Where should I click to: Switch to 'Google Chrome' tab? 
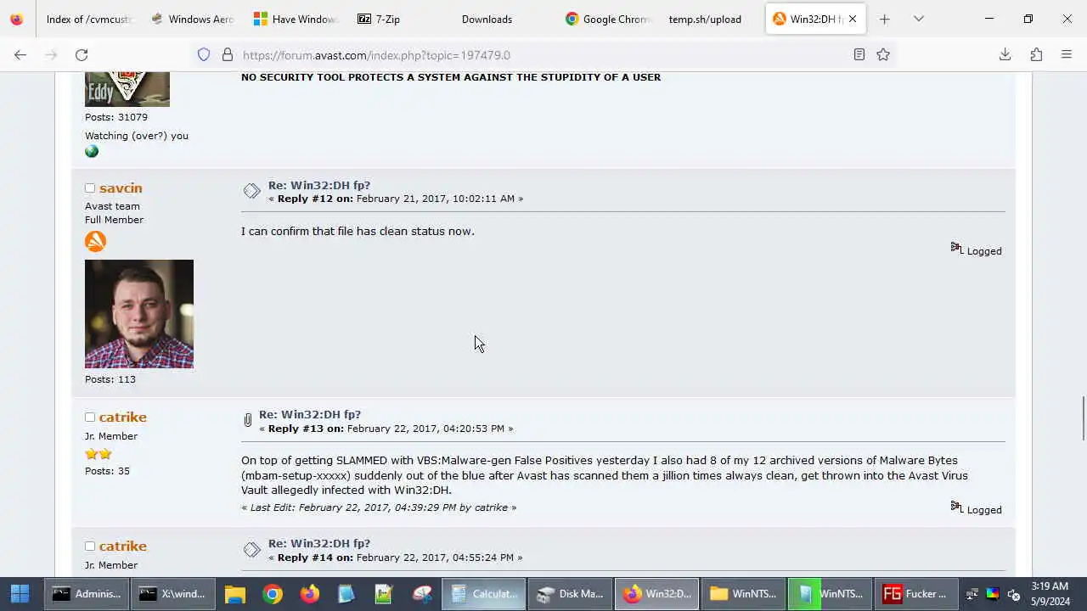click(607, 19)
